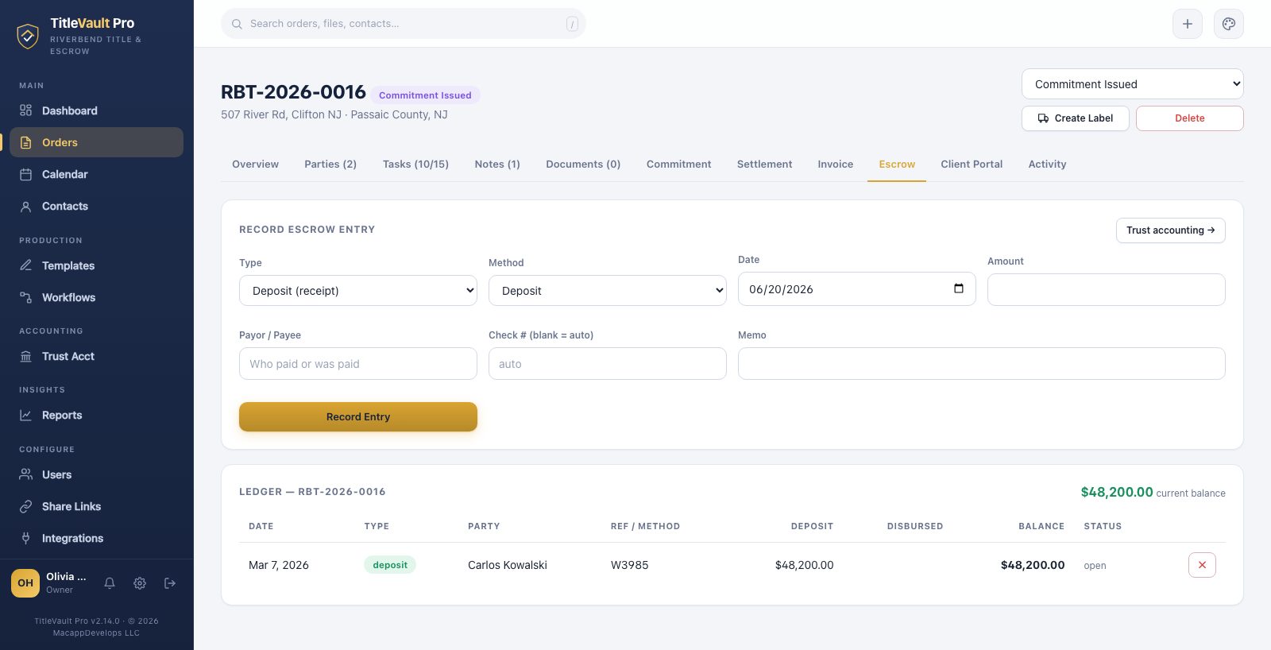Open the Calendar page
This screenshot has height=650, width=1271.
pos(96,174)
